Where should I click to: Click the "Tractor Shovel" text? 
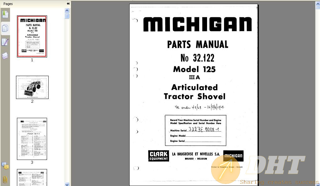(195, 96)
